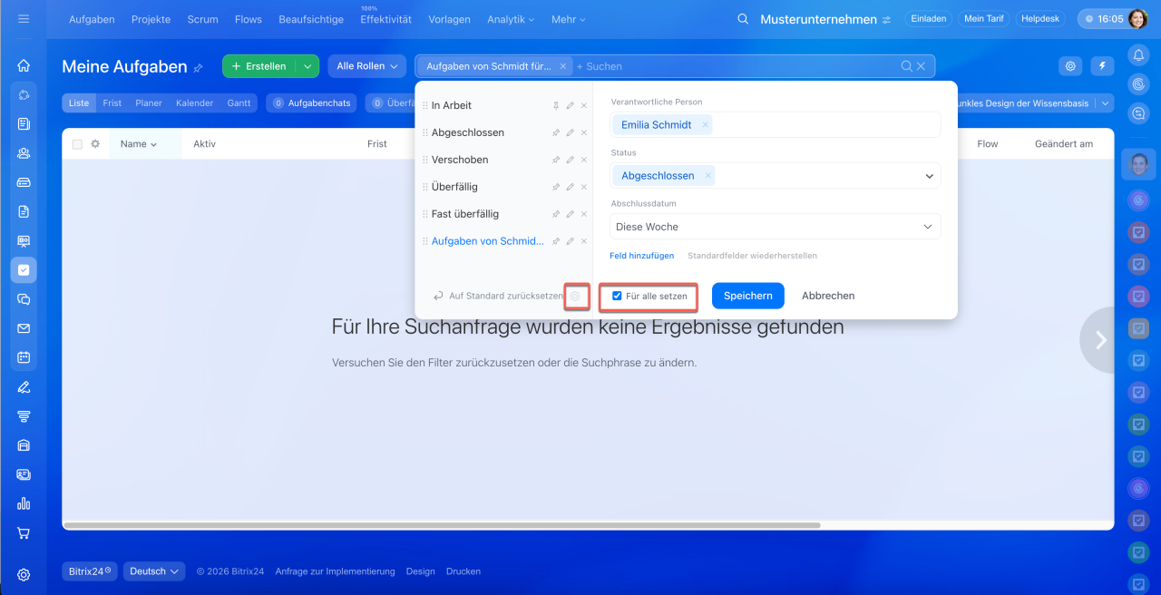Open the people icon in left sidebar
The height and width of the screenshot is (595, 1161).
click(24, 153)
